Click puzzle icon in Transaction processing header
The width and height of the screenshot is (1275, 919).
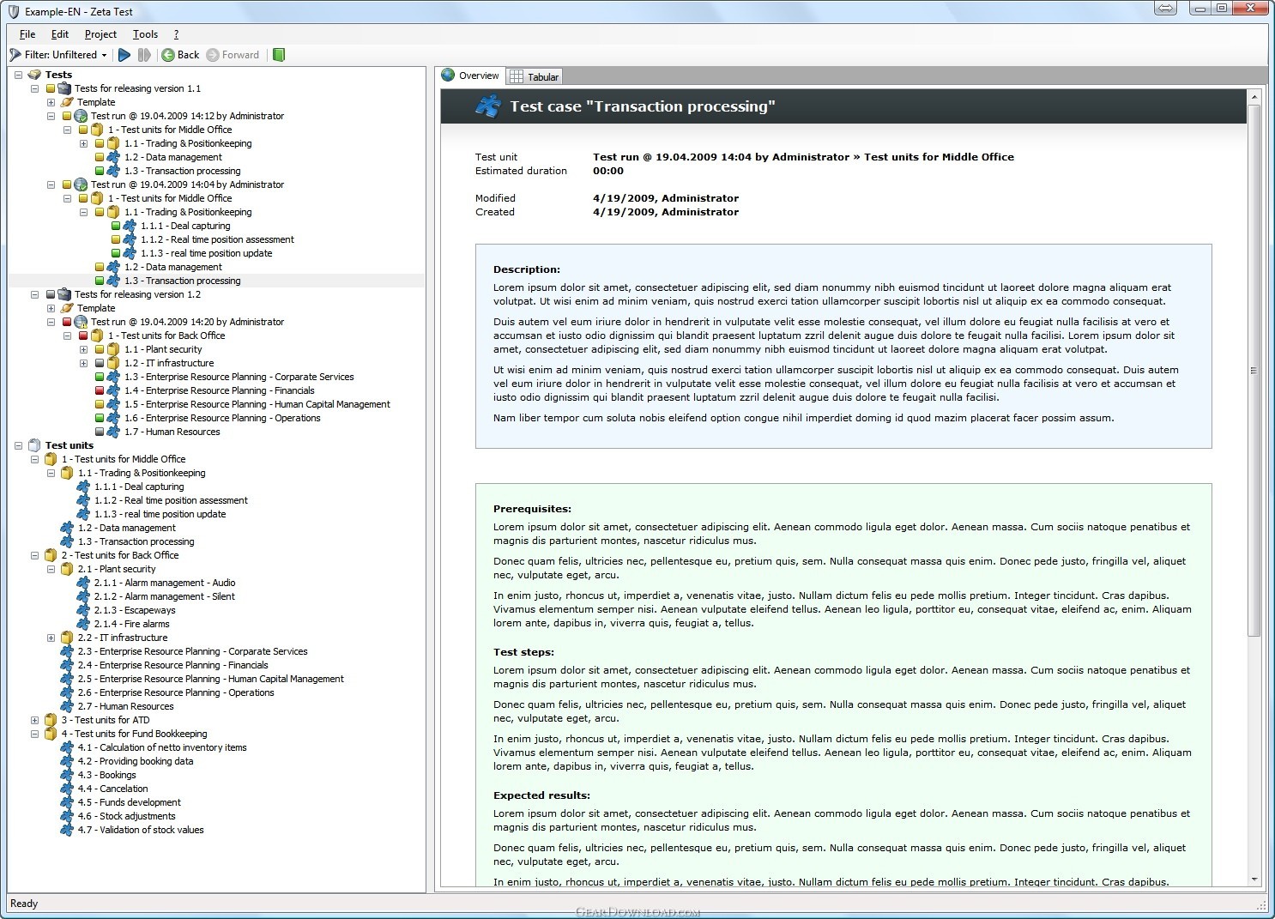click(x=487, y=106)
